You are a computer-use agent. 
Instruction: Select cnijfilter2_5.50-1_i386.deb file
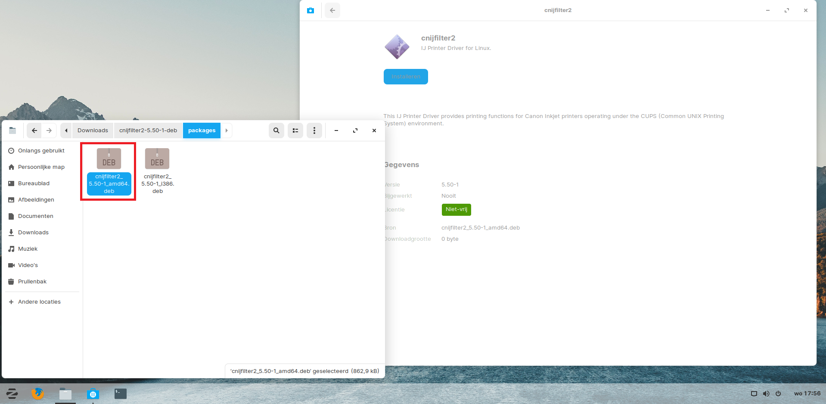point(157,171)
